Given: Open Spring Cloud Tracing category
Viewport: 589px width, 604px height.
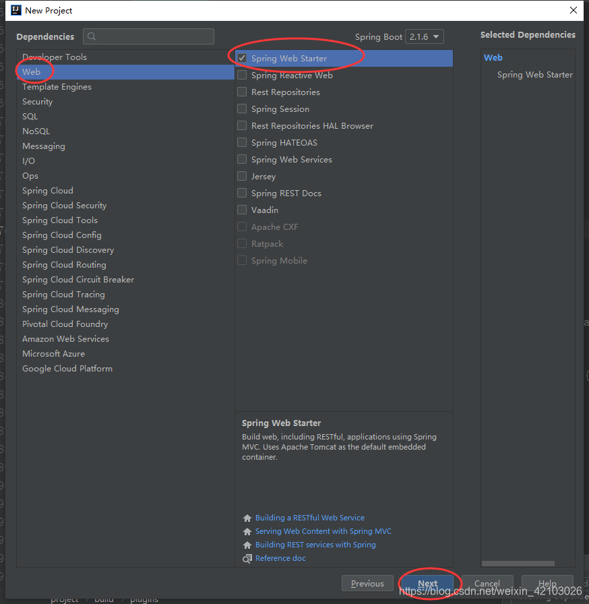Looking at the screenshot, I should pyautogui.click(x=125, y=295).
